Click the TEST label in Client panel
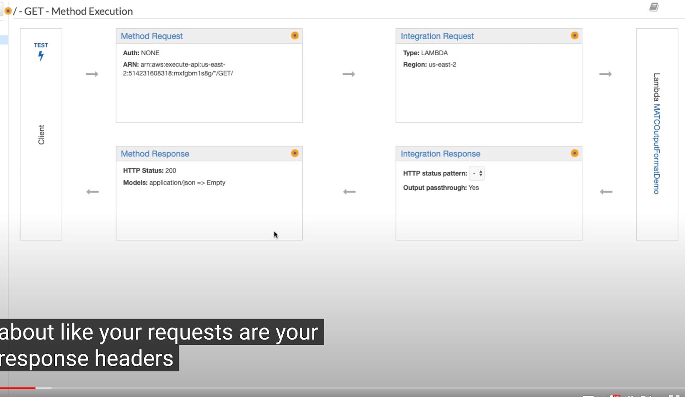This screenshot has height=397, width=685. click(41, 45)
